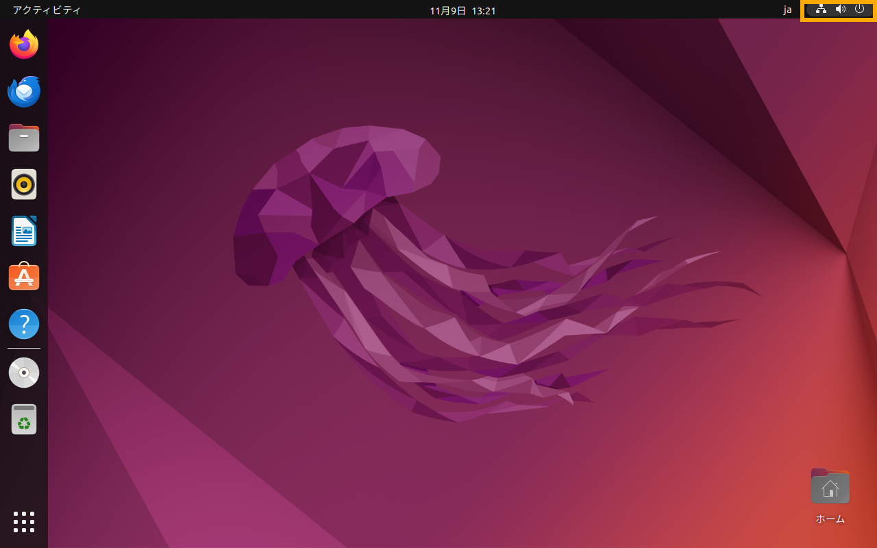Open the ja input source menu
The image size is (877, 548).
[788, 10]
